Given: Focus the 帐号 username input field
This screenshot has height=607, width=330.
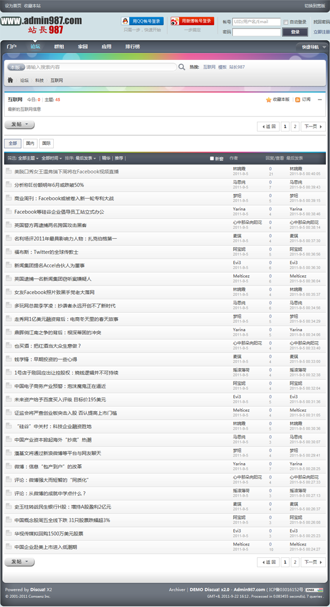Looking at the screenshot, I should point(257,22).
